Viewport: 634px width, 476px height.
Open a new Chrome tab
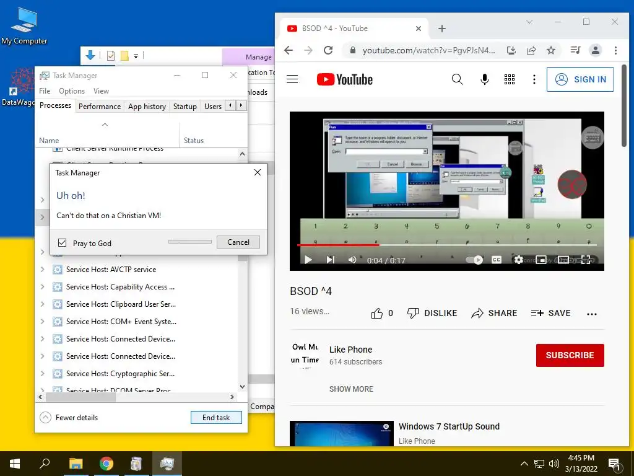[x=442, y=29]
